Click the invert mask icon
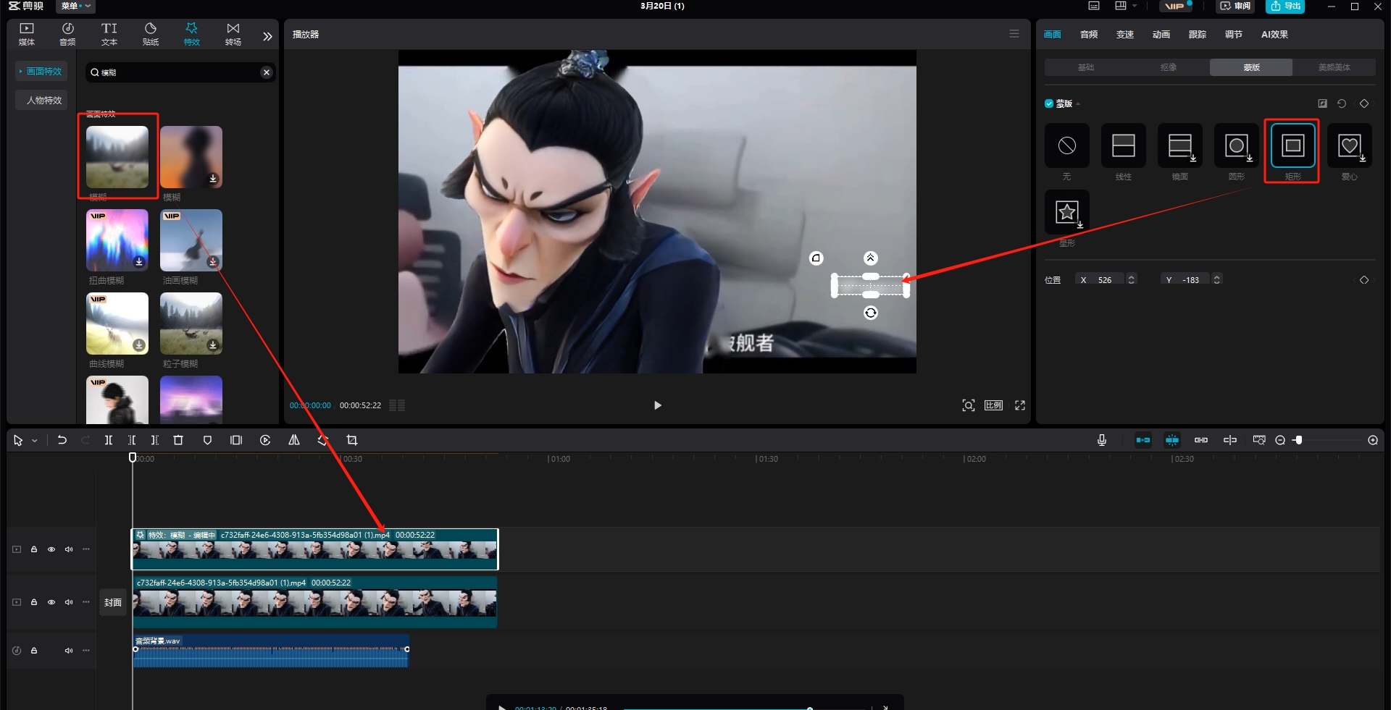 click(x=1322, y=103)
